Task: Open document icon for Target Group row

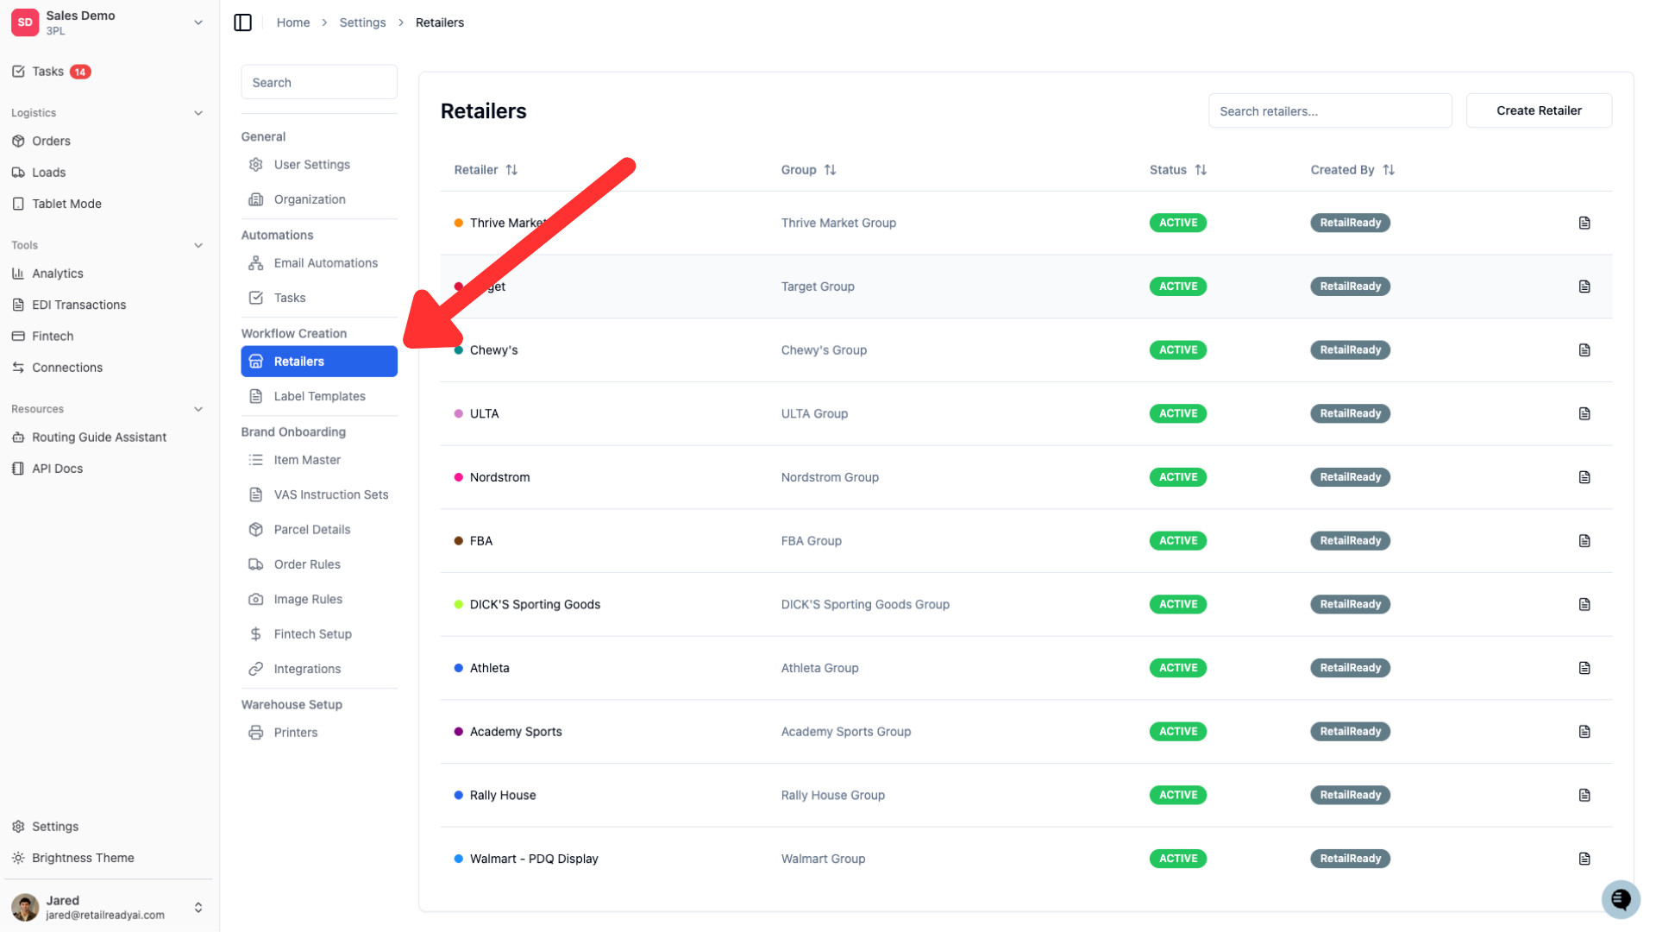Action: click(x=1584, y=287)
